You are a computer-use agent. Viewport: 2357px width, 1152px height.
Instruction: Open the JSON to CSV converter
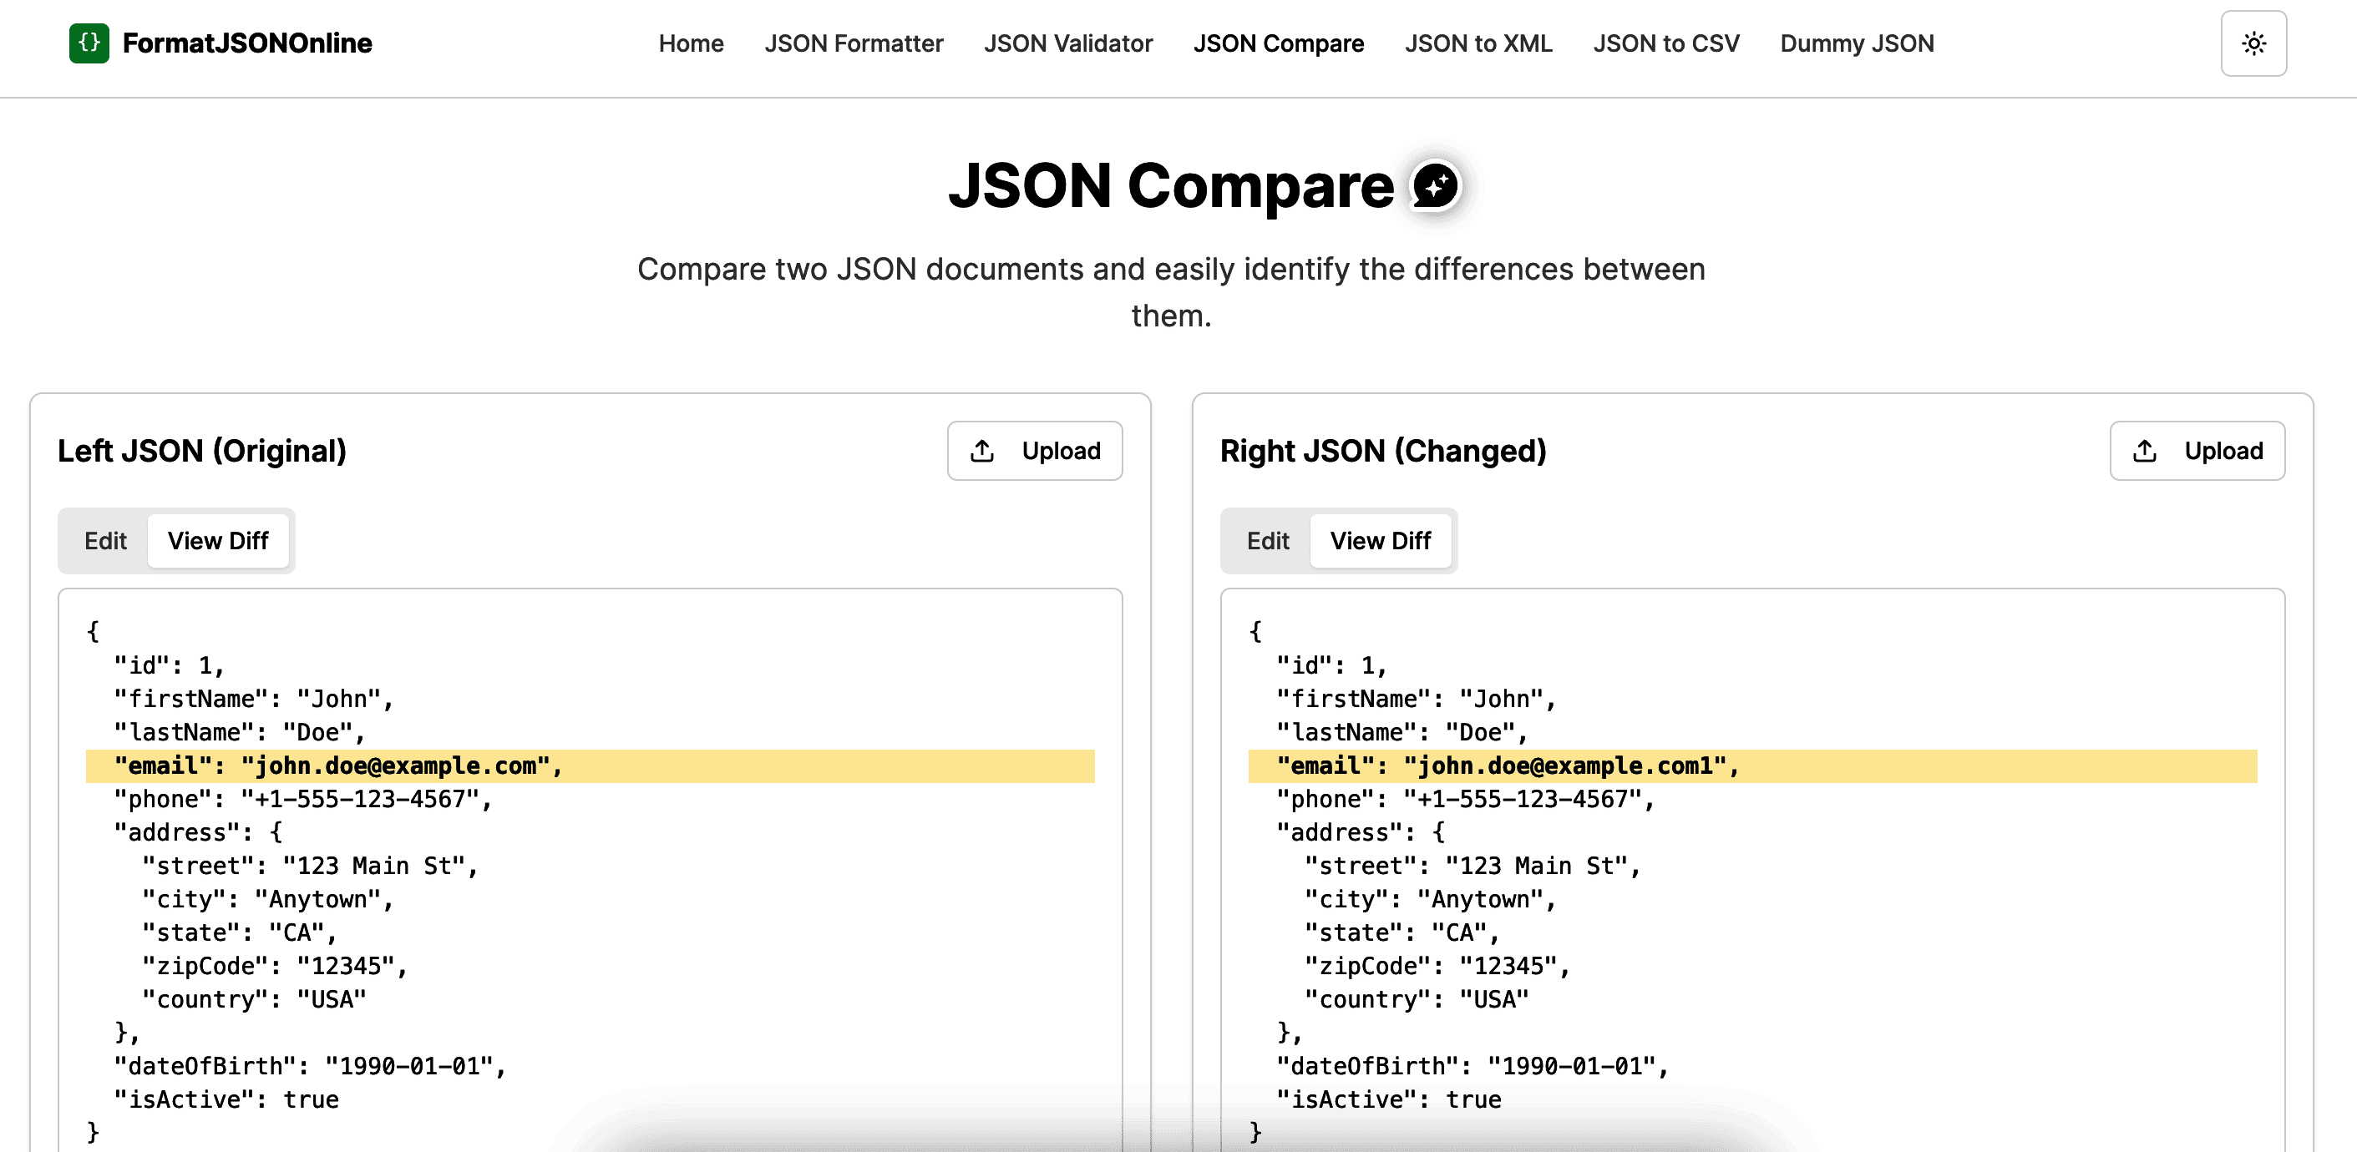pos(1665,43)
